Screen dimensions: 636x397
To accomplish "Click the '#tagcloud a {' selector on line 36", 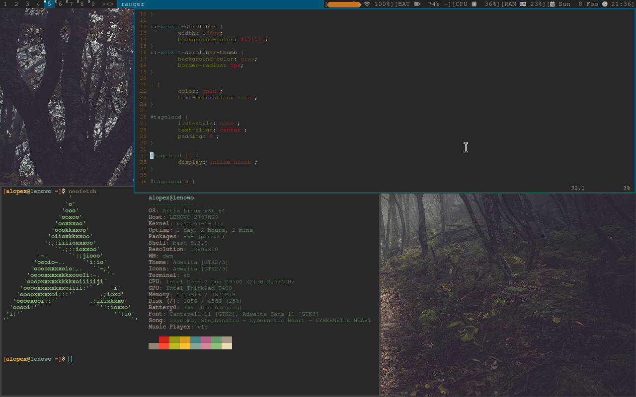I will [x=173, y=182].
